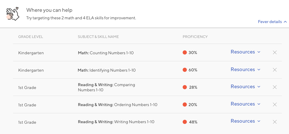The image size is (289, 134).
Task: Open Resources dropdown for Counting Numbers
Action: pyautogui.click(x=245, y=52)
